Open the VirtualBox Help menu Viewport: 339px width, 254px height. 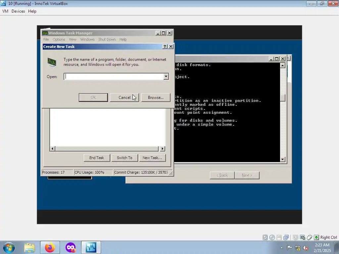[32, 11]
